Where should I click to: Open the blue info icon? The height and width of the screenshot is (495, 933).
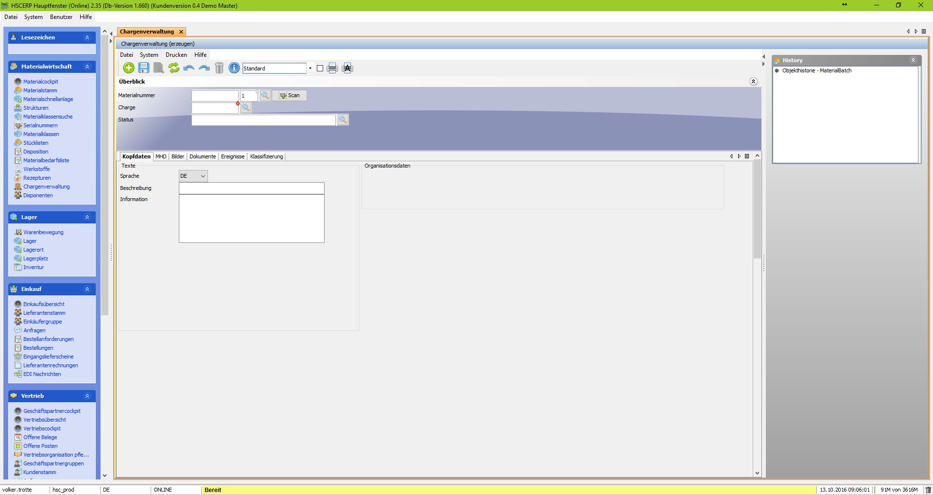234,68
